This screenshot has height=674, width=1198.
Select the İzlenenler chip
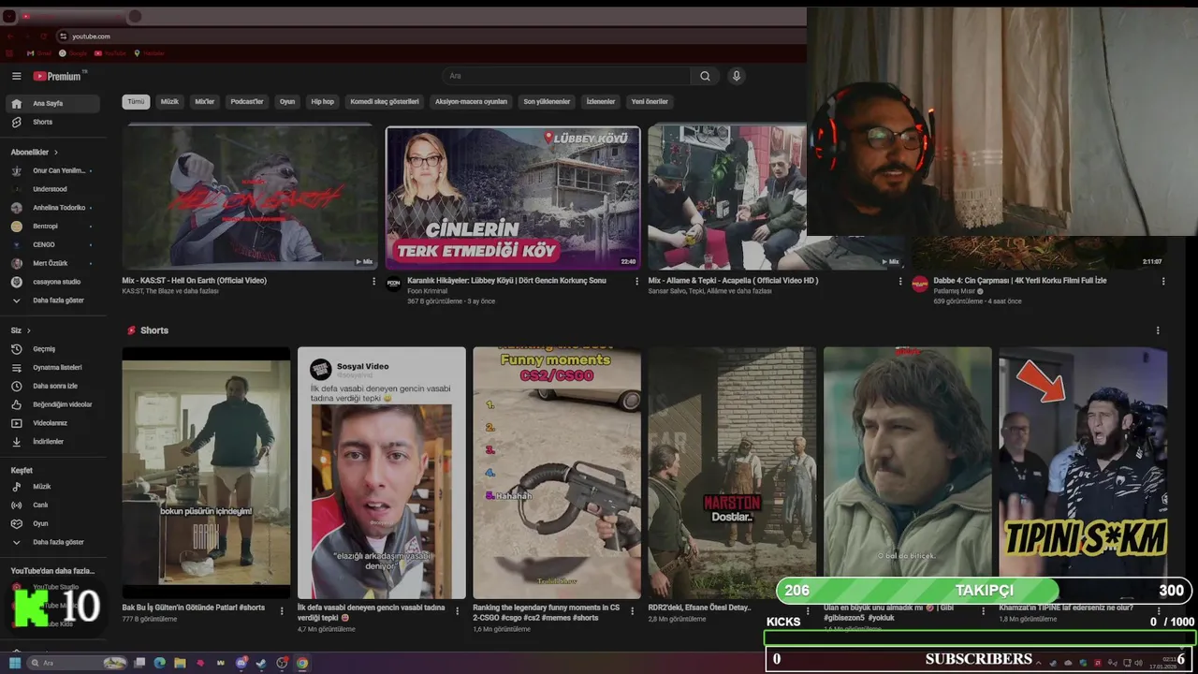click(x=601, y=101)
